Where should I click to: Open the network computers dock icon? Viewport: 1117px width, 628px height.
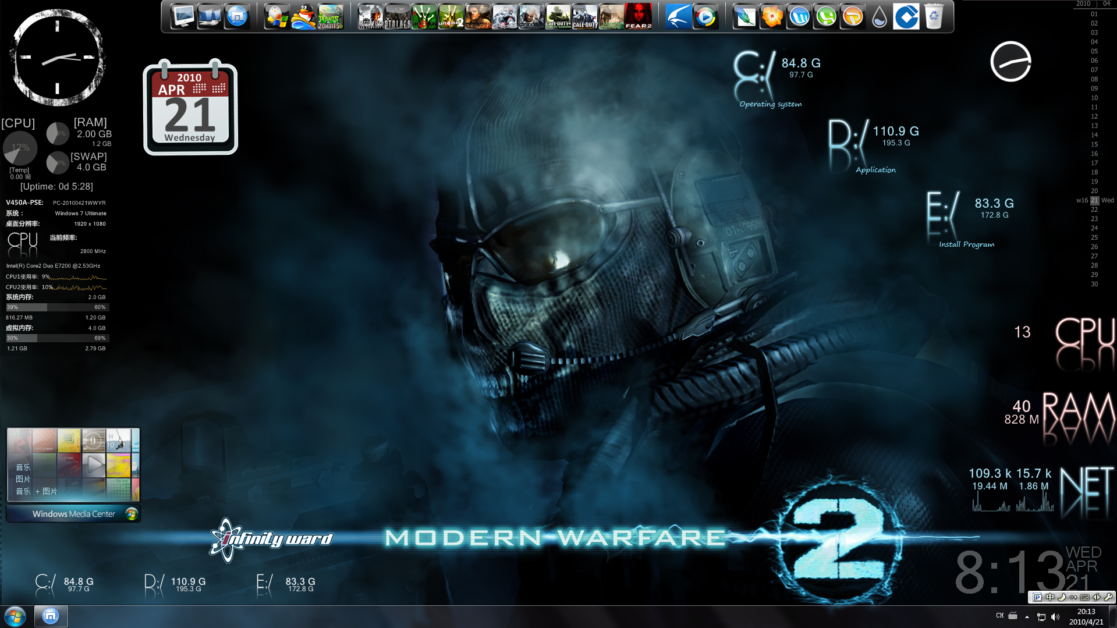[210, 16]
